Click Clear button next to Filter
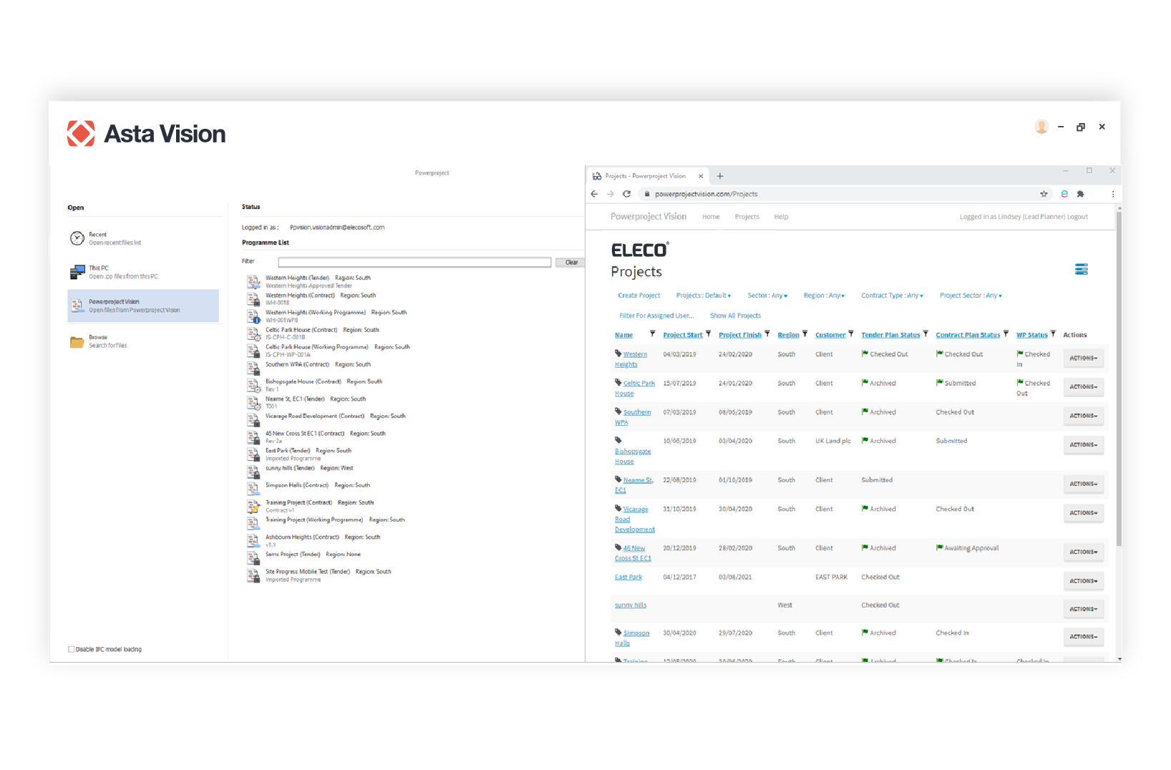Image resolution: width=1171 pixels, height=770 pixels. (571, 263)
